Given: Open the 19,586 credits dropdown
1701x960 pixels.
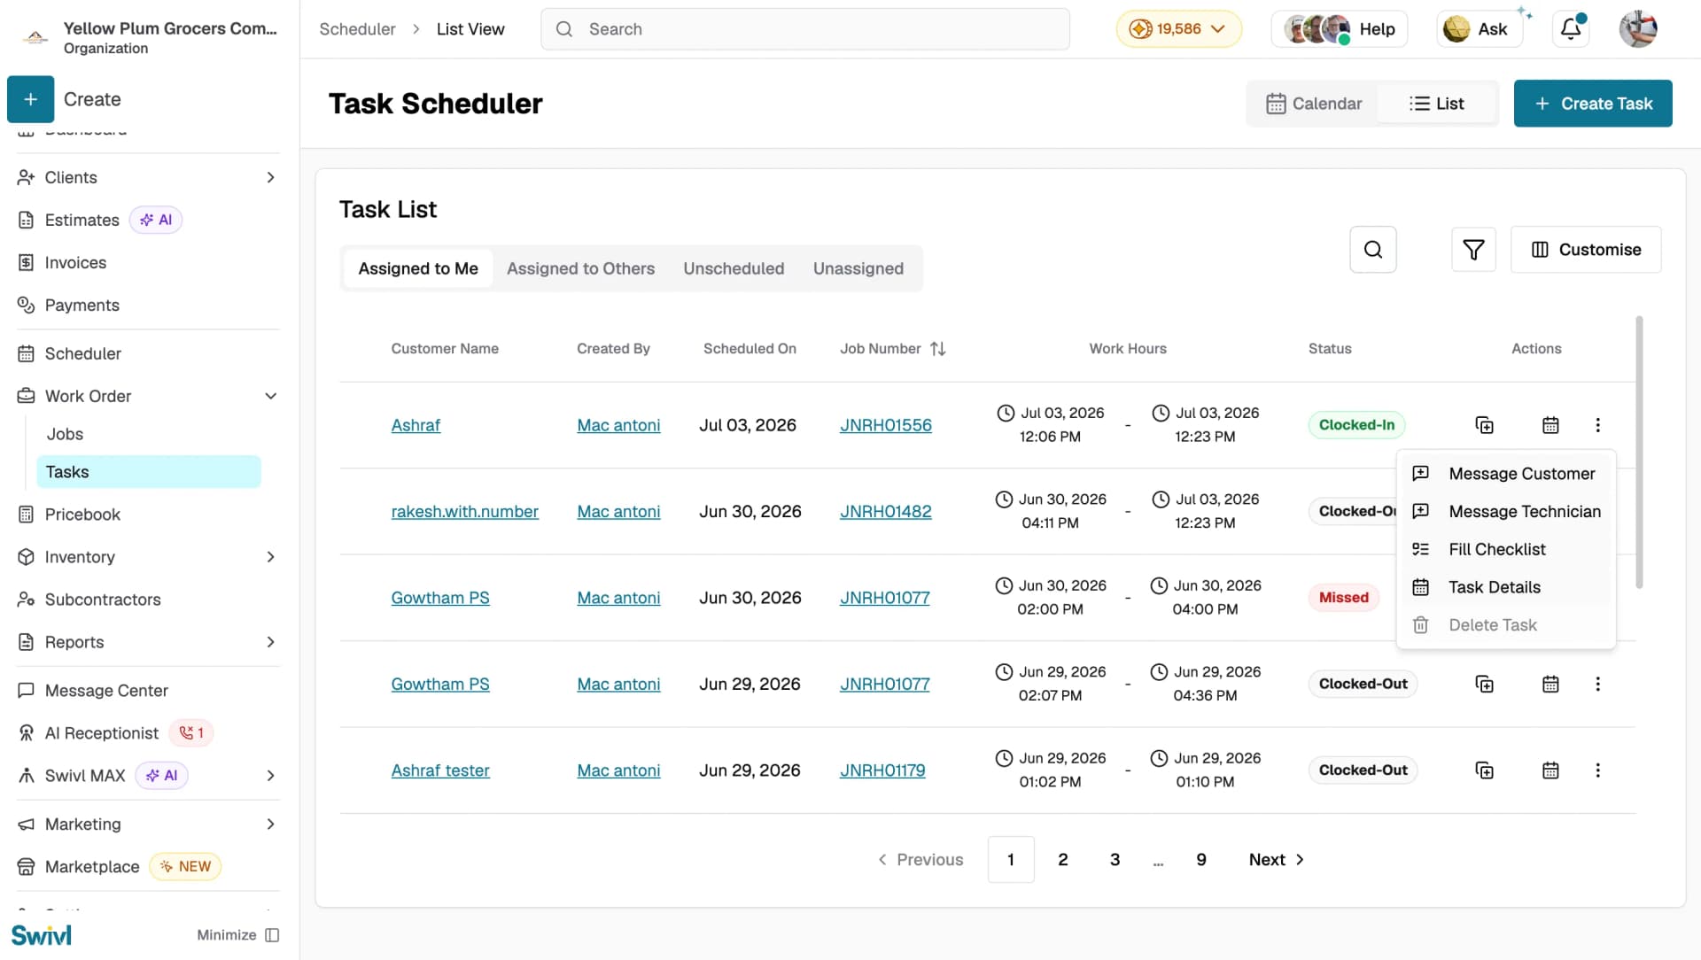Looking at the screenshot, I should click(x=1178, y=29).
